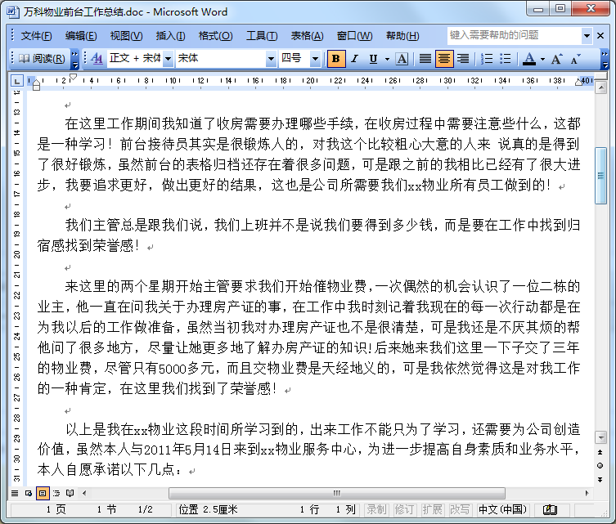Switch to Print layout view icon
The image size is (616, 524).
click(43, 493)
